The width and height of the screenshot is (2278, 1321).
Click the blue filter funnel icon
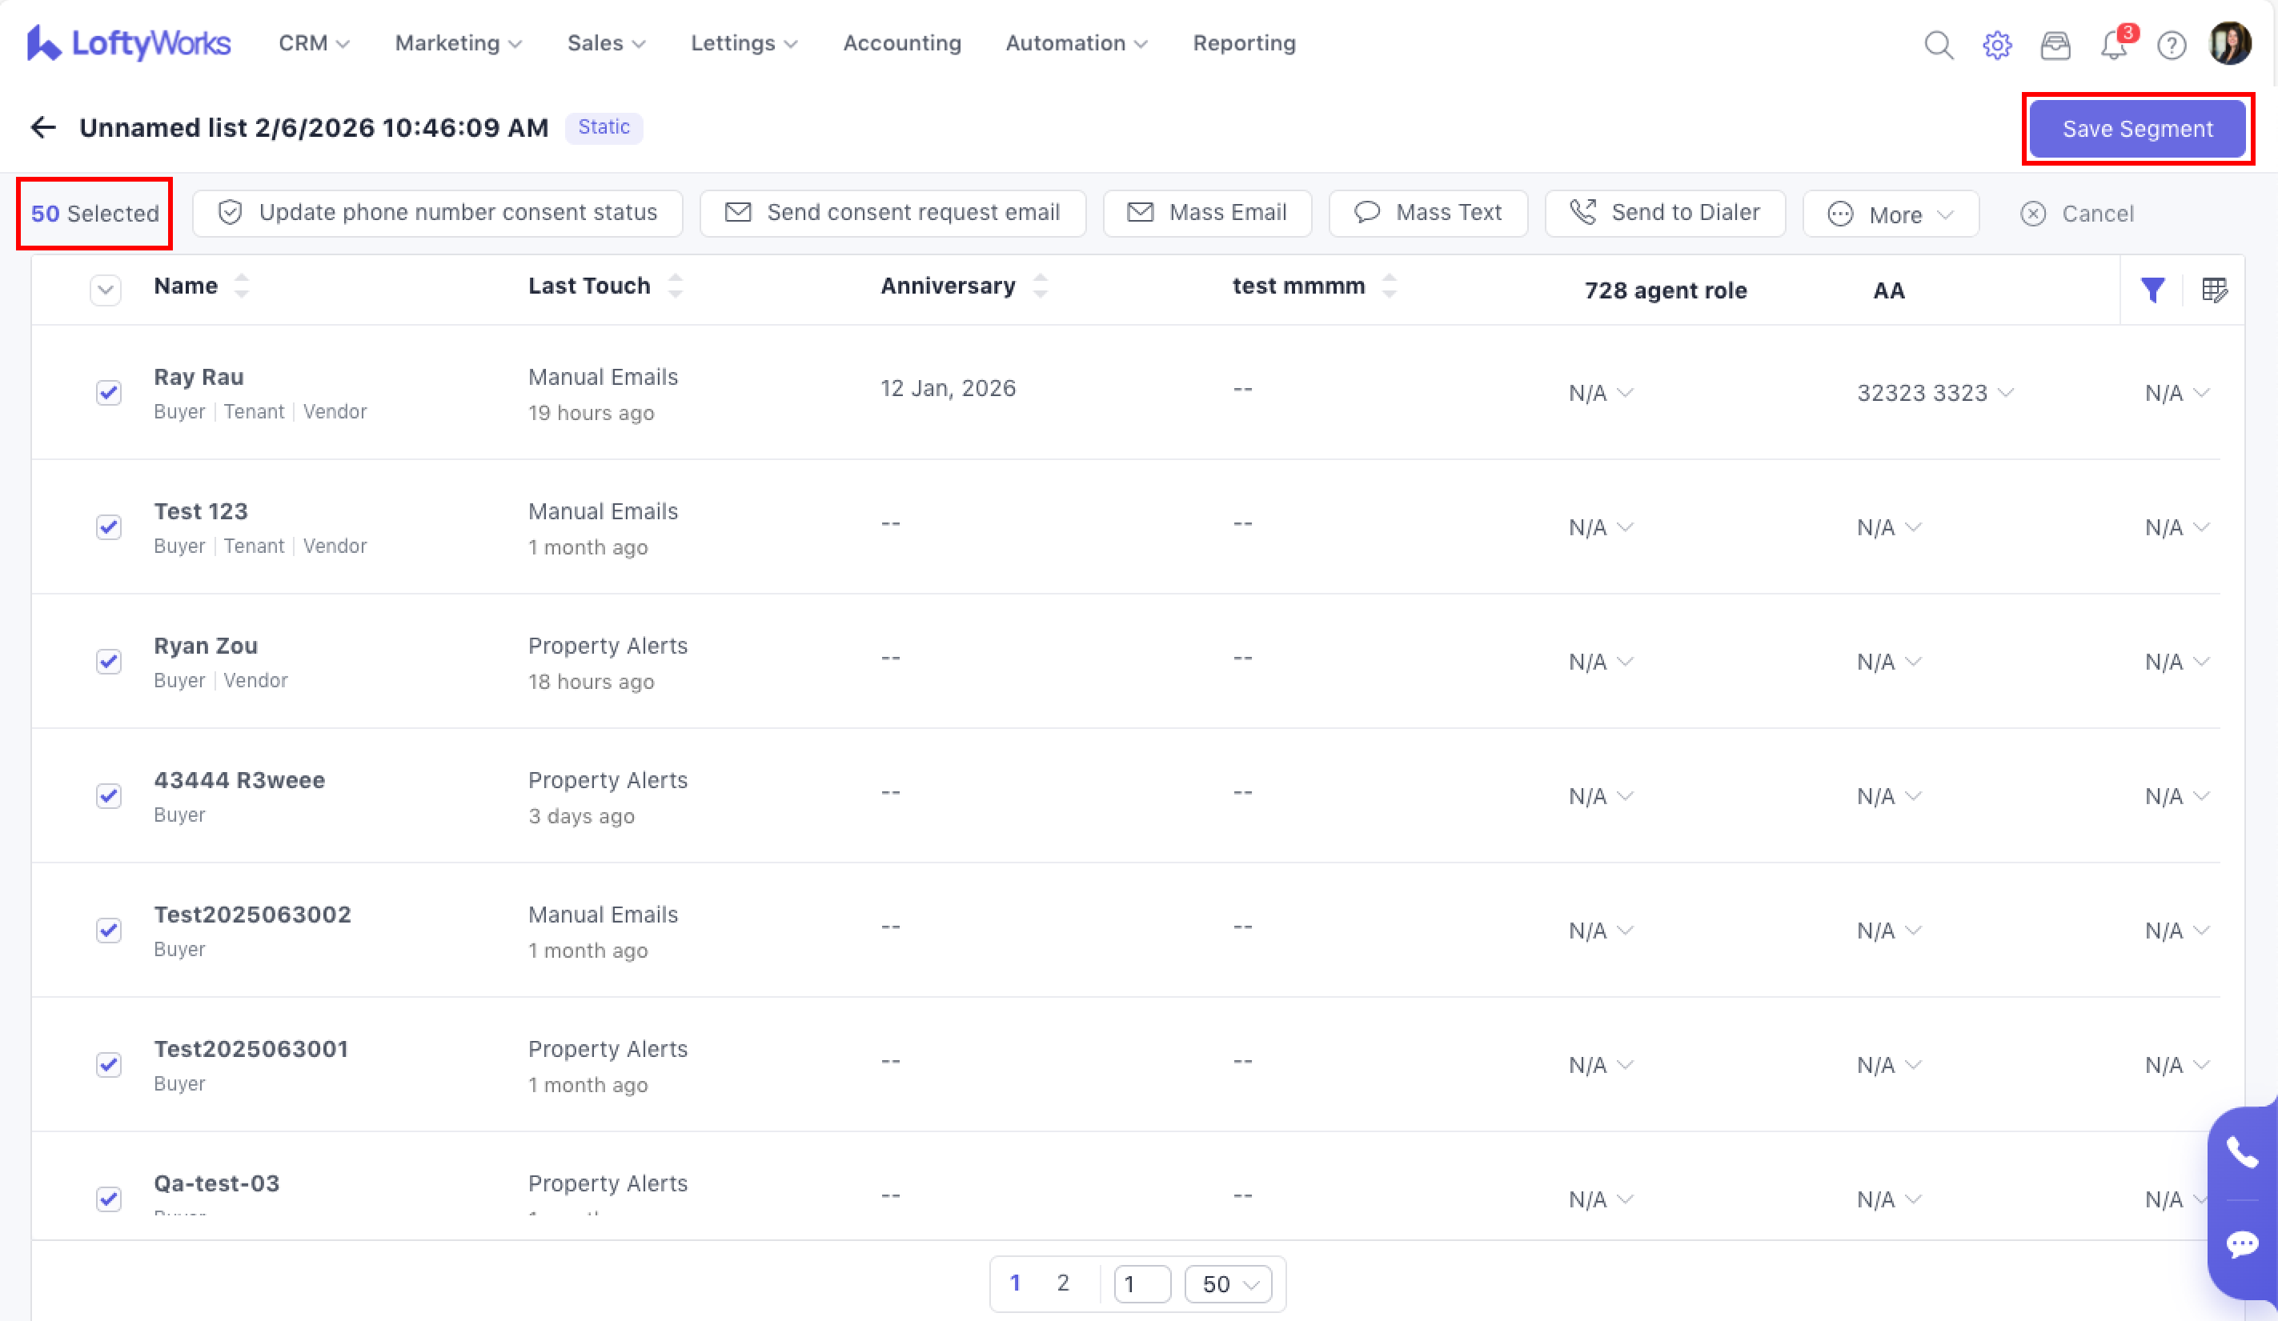tap(2152, 290)
